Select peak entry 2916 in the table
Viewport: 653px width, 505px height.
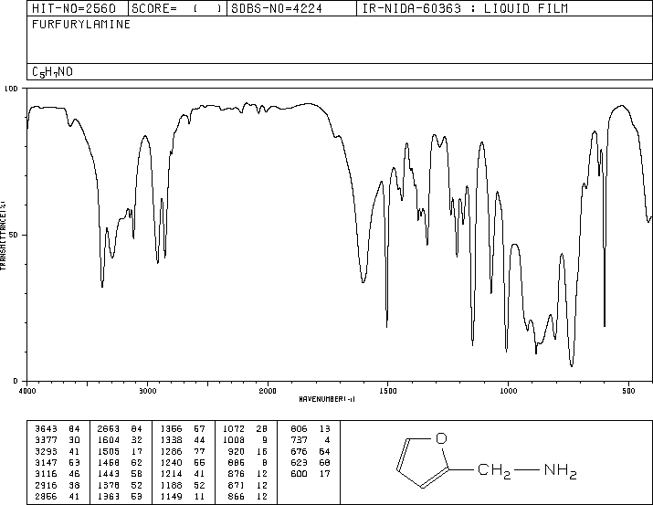pos(46,485)
